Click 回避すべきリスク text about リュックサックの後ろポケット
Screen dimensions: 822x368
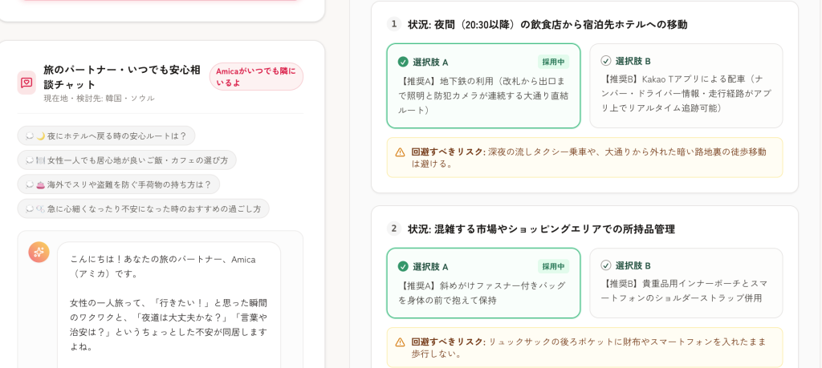pyautogui.click(x=588, y=348)
